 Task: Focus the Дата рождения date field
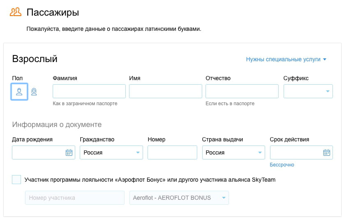(38, 152)
